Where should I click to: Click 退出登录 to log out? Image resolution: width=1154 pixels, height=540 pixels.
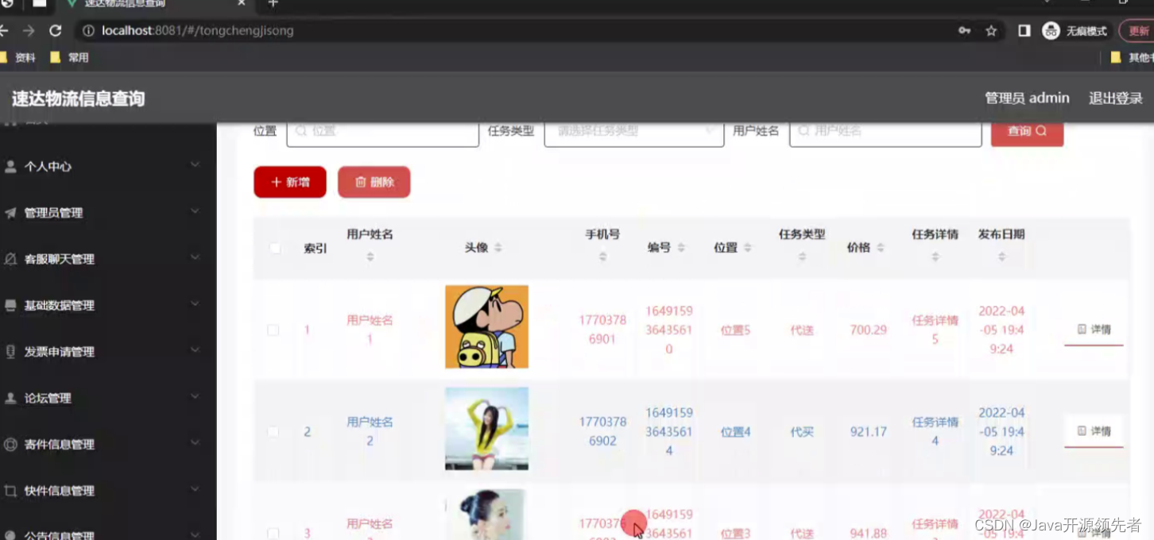tap(1115, 98)
